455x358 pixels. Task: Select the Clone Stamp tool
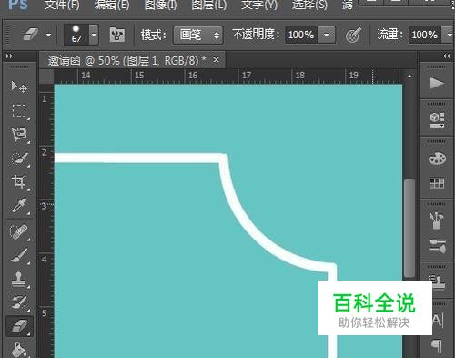tap(19, 279)
